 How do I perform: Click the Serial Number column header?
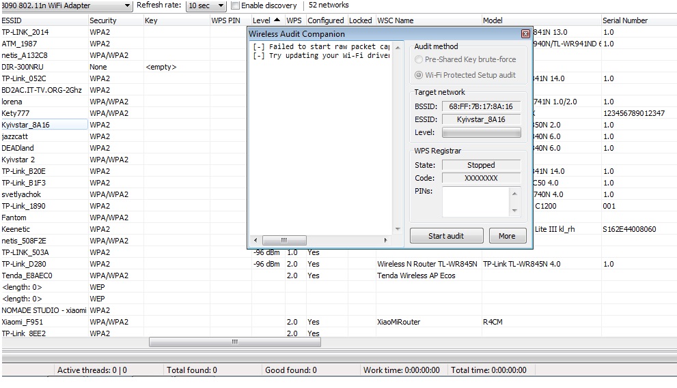pyautogui.click(x=635, y=20)
